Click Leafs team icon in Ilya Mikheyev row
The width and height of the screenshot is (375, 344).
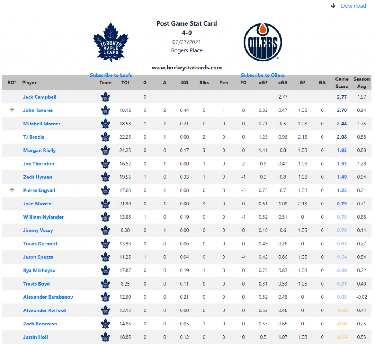105,271
